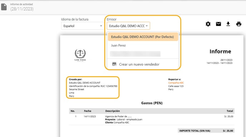
Task: Click the Proyecto Laboral - empleado Juan line
Action: pyautogui.click(x=124, y=120)
